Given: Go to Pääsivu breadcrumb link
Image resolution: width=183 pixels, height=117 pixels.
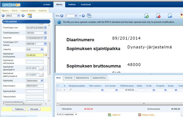Looking at the screenshot, I should (x=5, y=11).
